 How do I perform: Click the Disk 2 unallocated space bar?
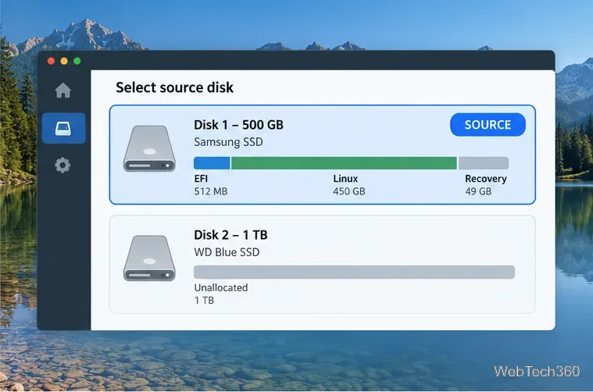coord(354,272)
